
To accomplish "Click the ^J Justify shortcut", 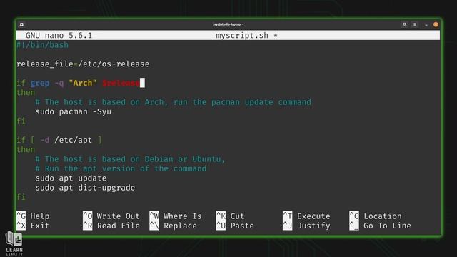I will pos(306,226).
